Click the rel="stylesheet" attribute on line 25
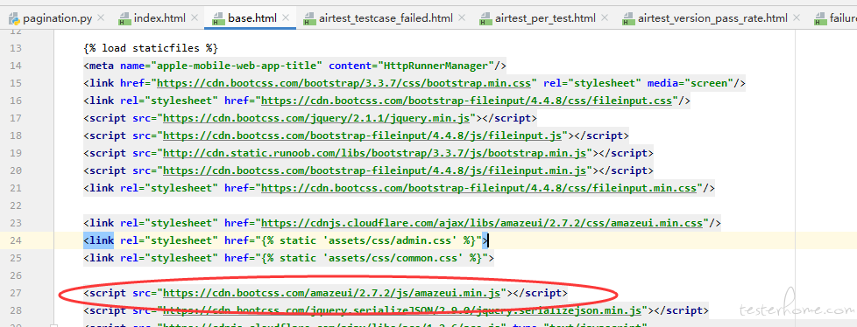The image size is (857, 327). coord(169,258)
